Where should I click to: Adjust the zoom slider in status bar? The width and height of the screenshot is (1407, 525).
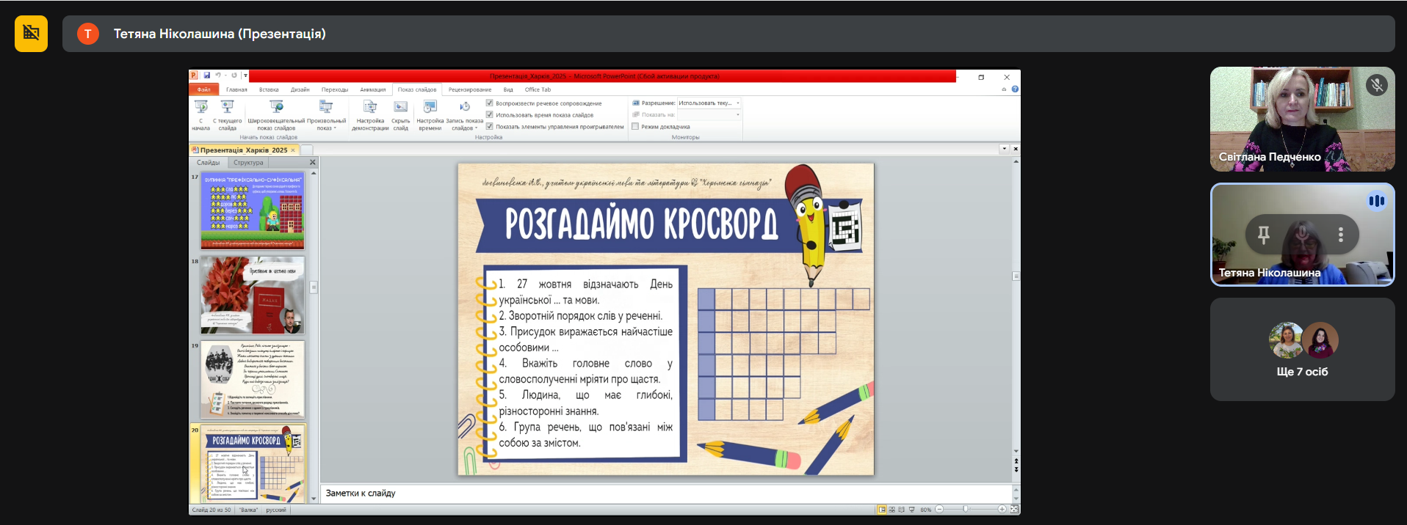(966, 510)
